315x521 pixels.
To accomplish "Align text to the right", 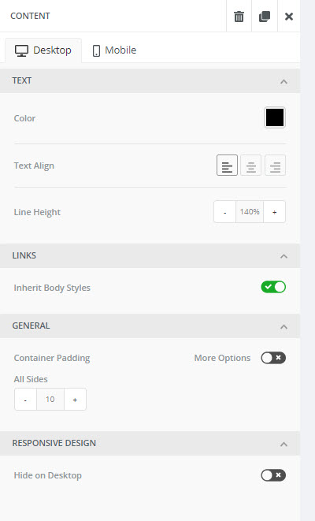I will coord(275,166).
